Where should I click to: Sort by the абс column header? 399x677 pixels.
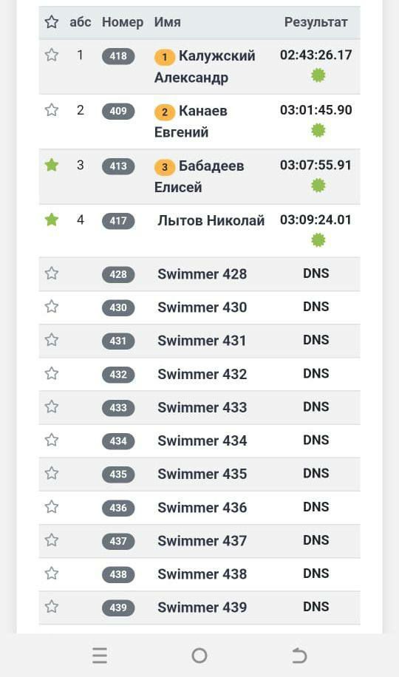point(81,22)
